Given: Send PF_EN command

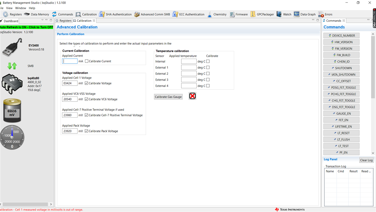Looking at the screenshot, I should click(x=341, y=152).
